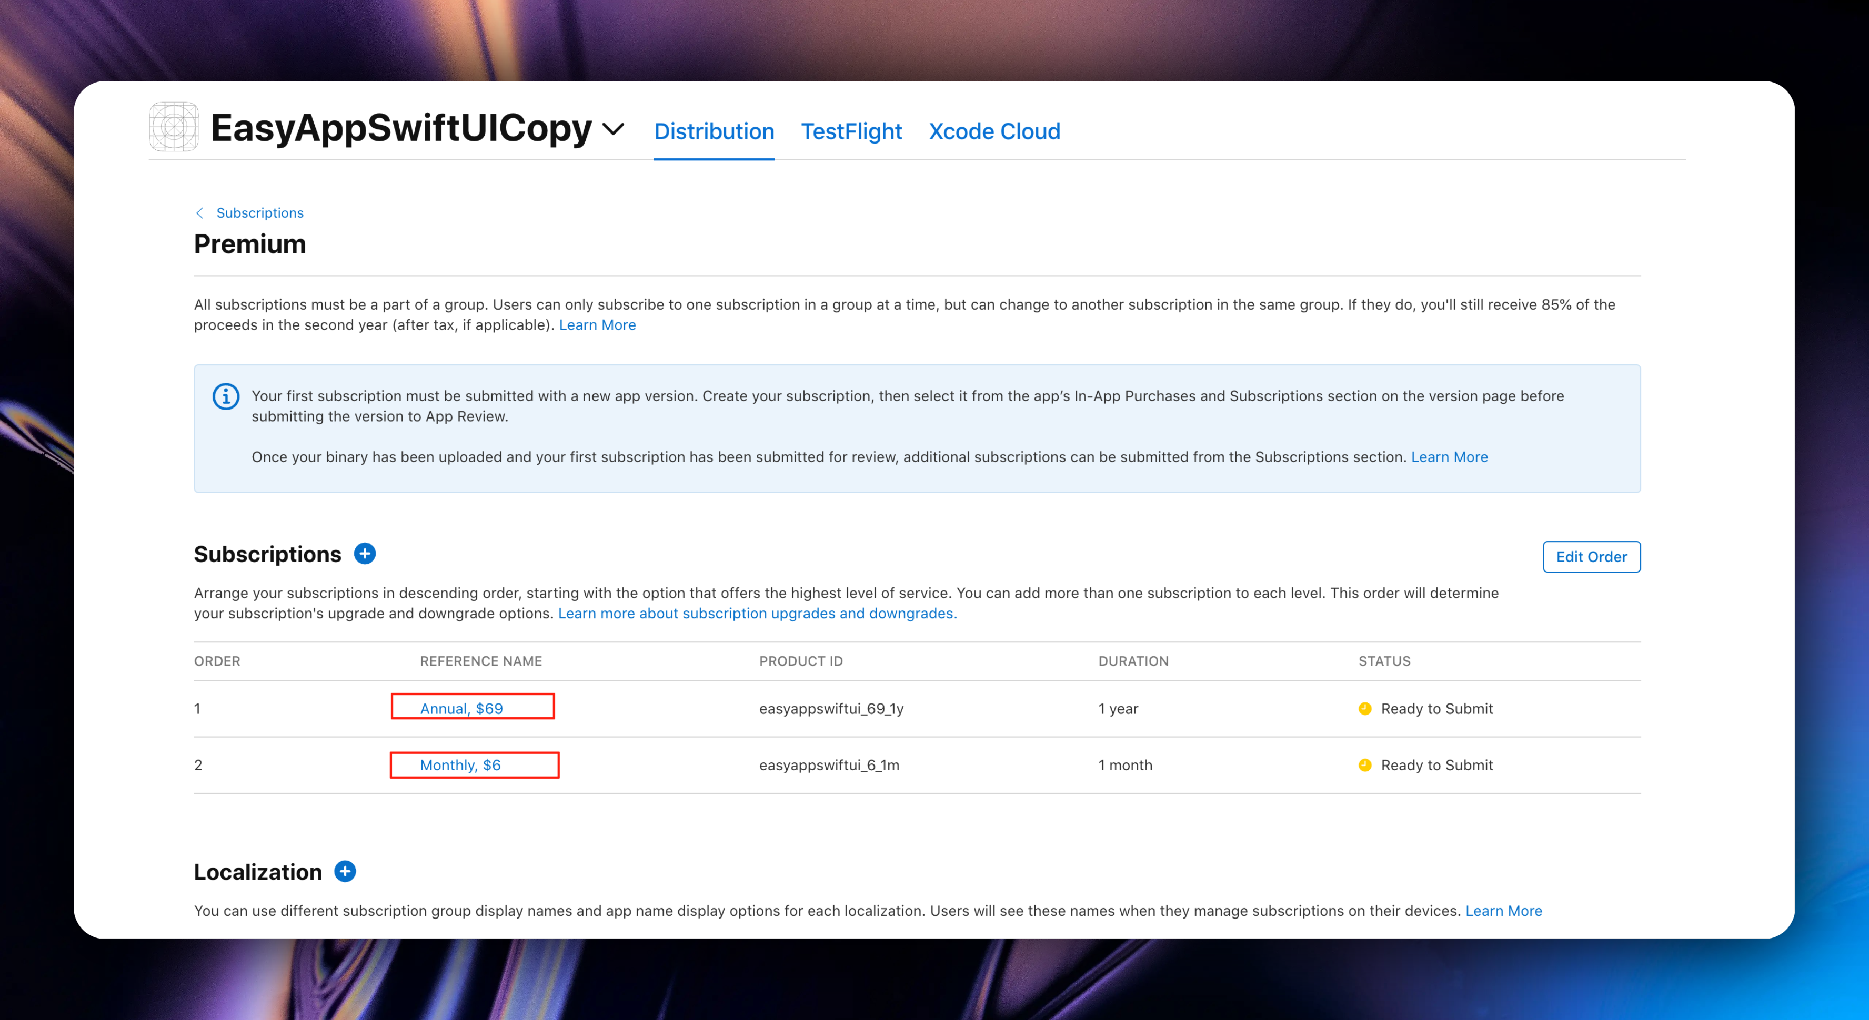Open Learn More link under Localization
The image size is (1869, 1020).
point(1503,911)
